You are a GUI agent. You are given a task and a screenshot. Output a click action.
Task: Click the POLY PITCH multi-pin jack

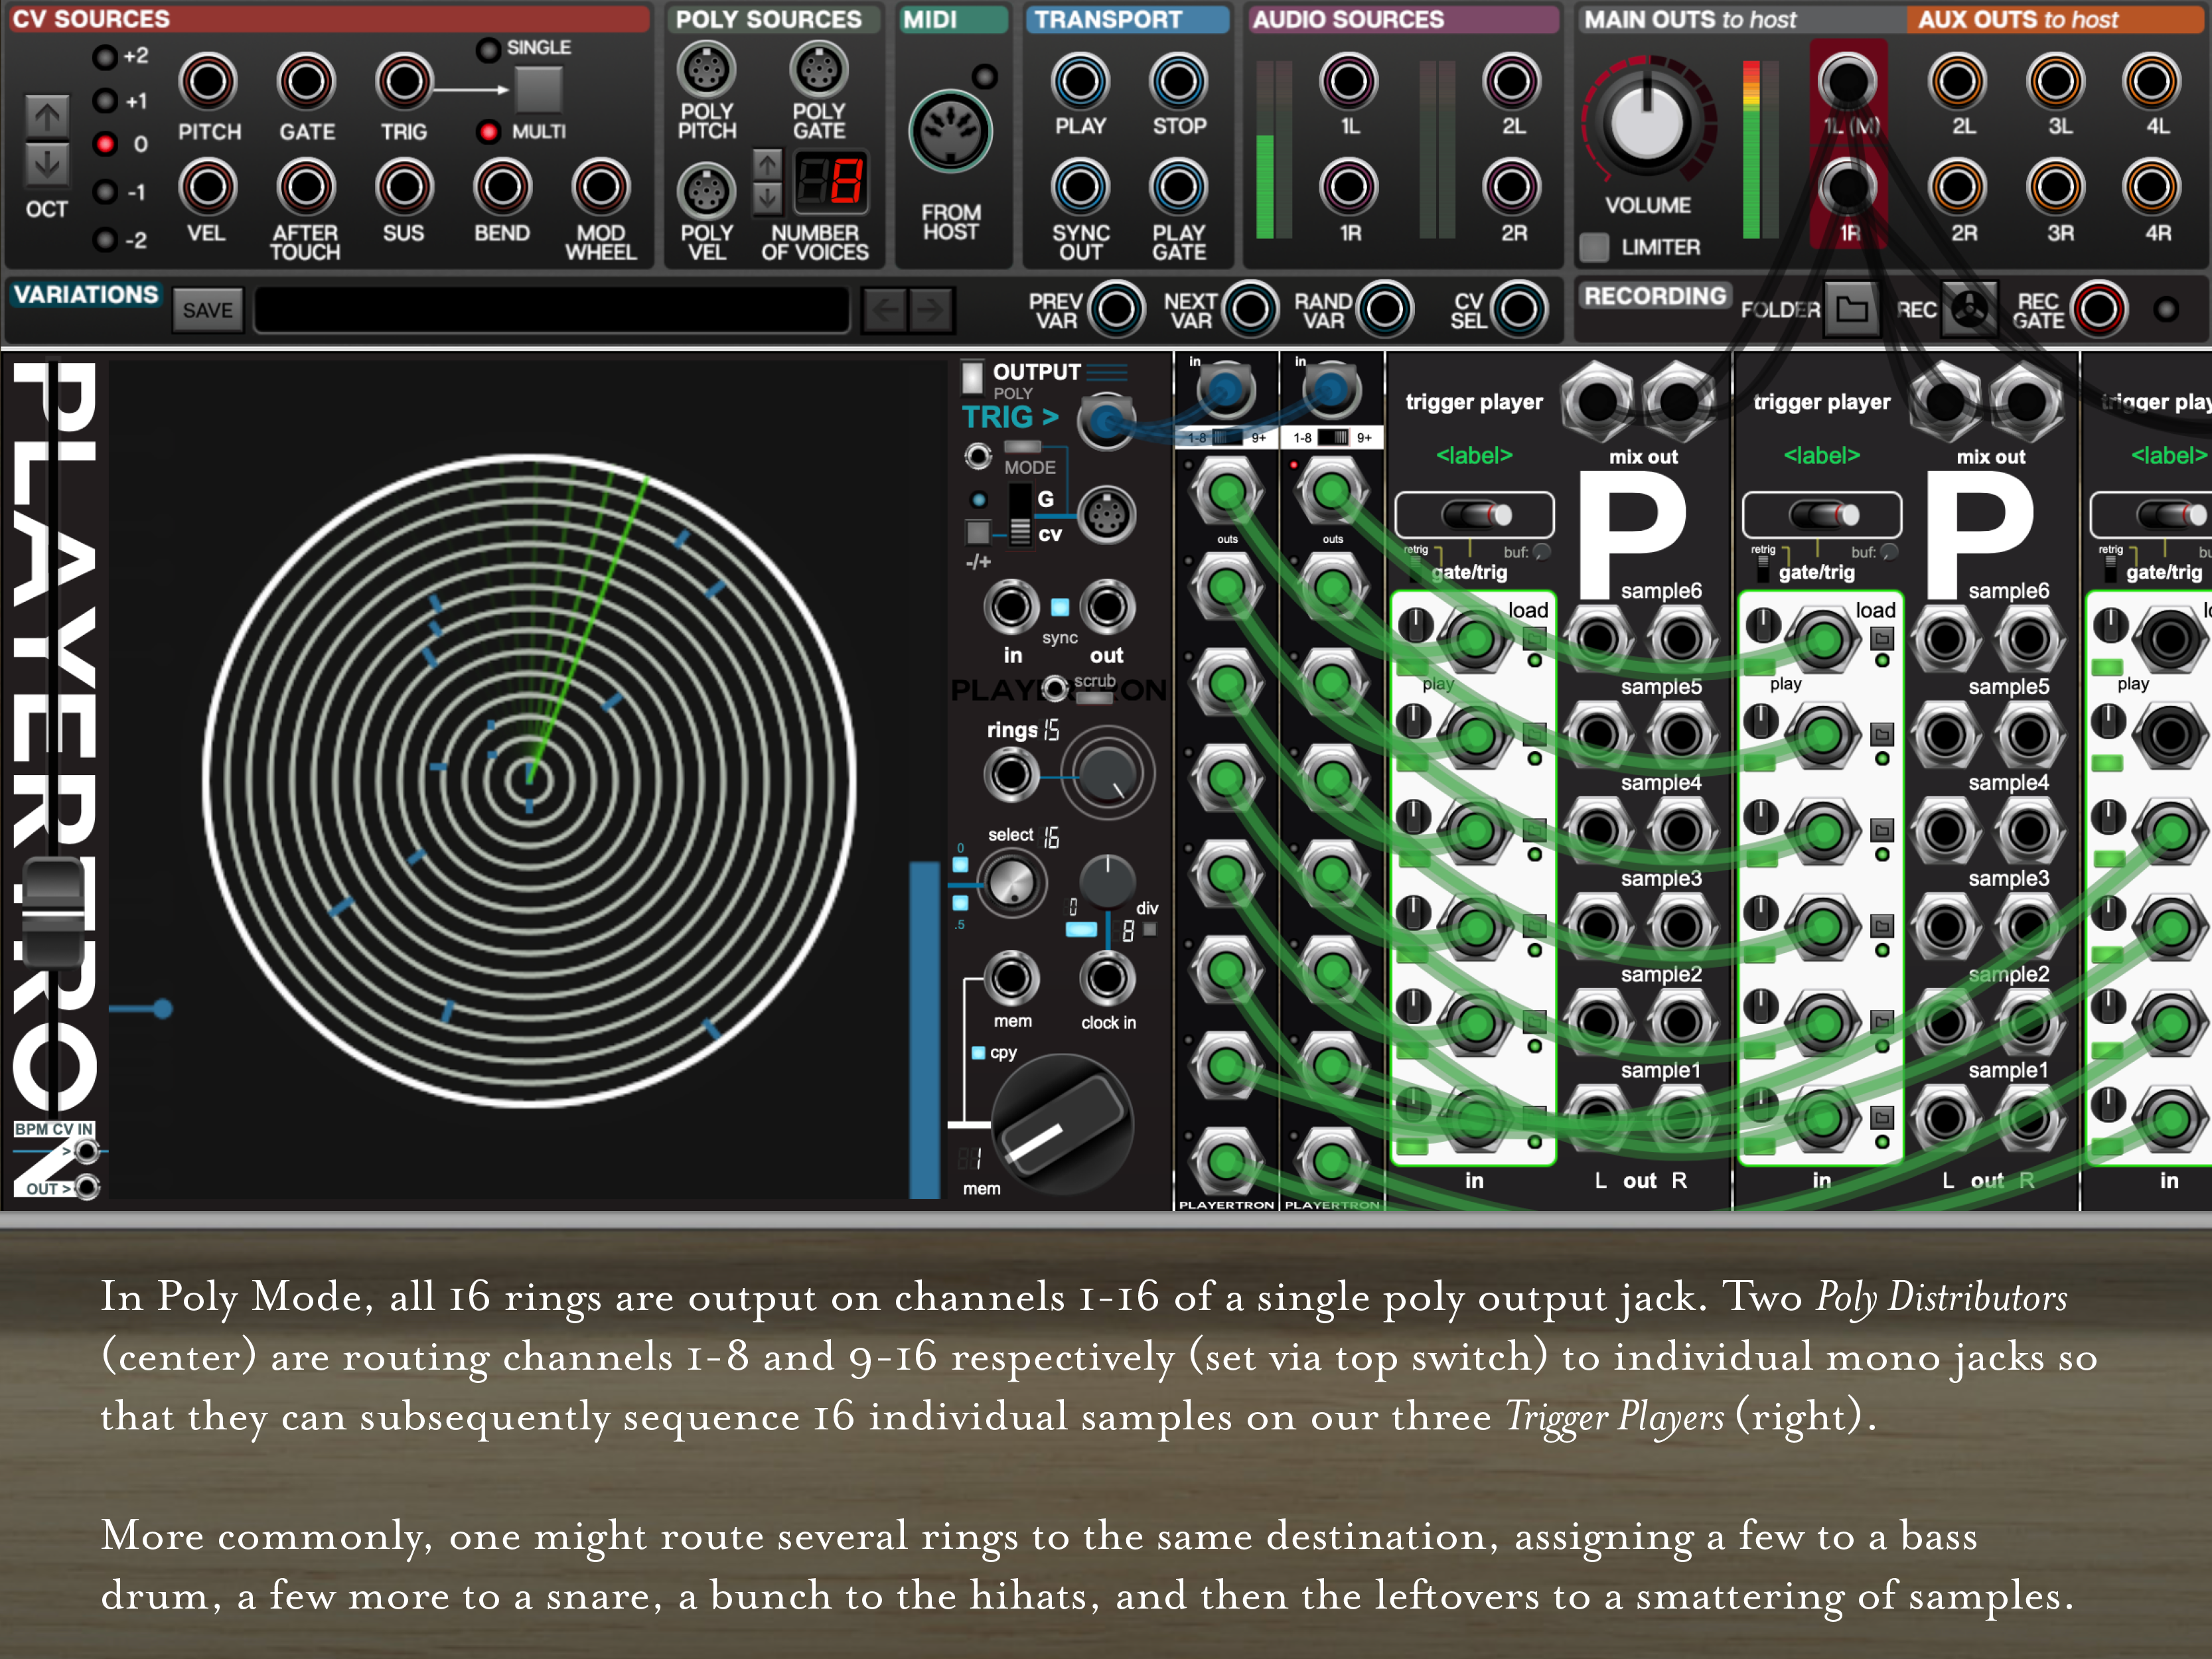(706, 70)
